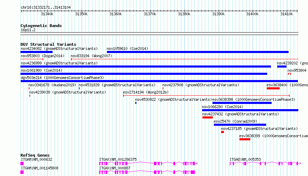Open the RefSeq Genes track header

[x=35, y=155]
